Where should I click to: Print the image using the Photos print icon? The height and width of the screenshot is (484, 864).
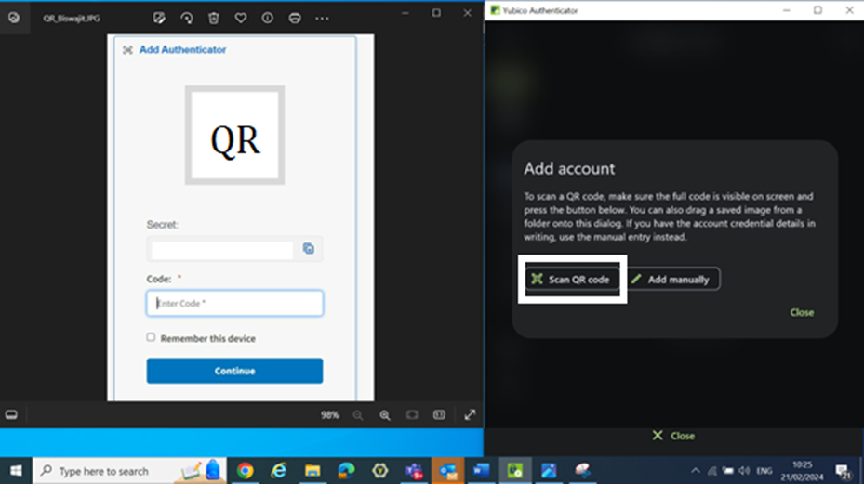click(x=295, y=19)
